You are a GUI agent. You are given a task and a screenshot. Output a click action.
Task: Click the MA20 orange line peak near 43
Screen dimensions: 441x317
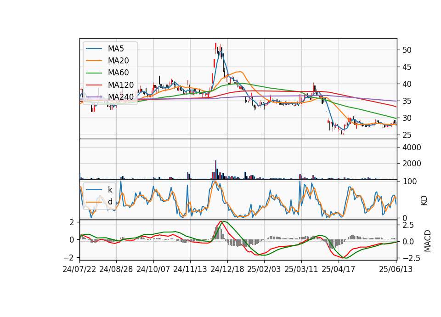point(240,72)
